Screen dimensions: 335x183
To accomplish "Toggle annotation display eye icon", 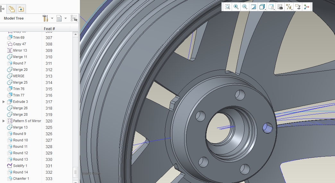I will point(298,7).
